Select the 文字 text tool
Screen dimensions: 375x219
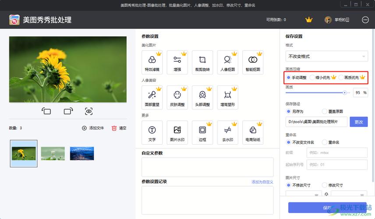pos(152,132)
